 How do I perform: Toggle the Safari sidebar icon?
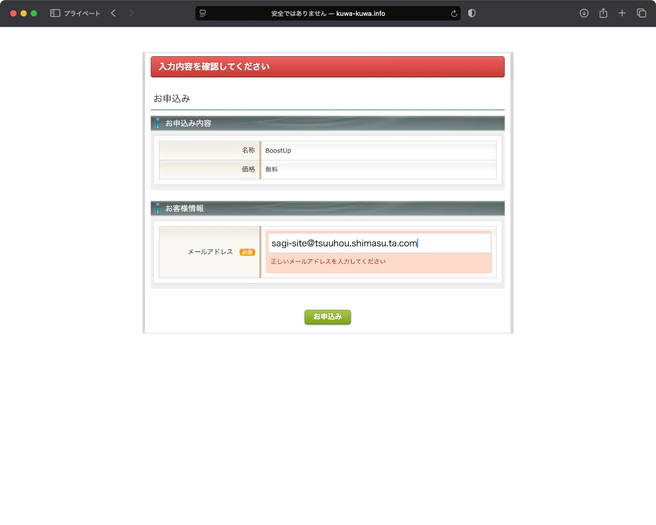(55, 13)
